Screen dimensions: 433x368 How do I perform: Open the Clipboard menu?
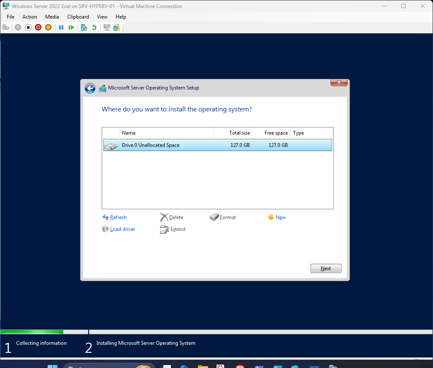[x=78, y=17]
